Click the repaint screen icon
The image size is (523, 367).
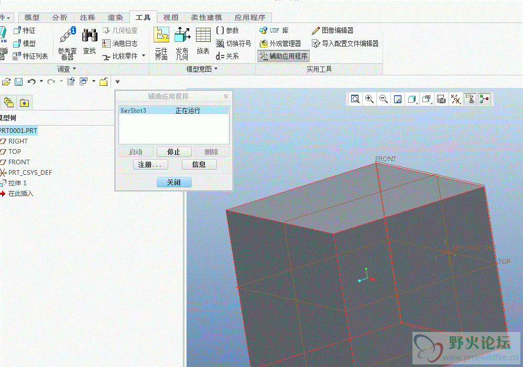point(398,99)
